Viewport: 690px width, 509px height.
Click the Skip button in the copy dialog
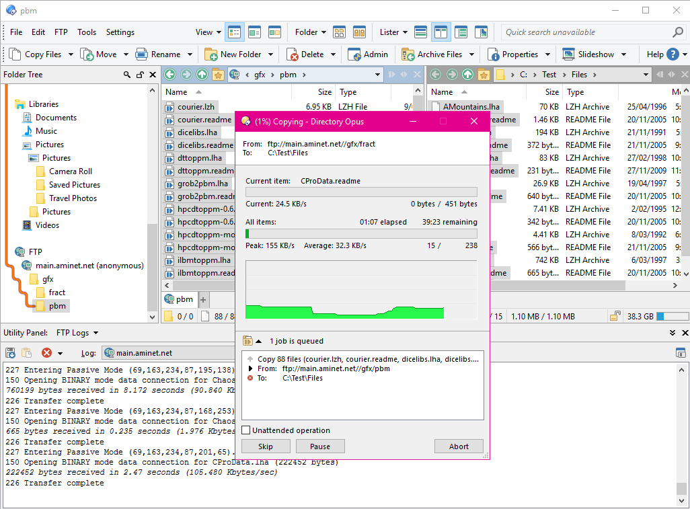[265, 446]
